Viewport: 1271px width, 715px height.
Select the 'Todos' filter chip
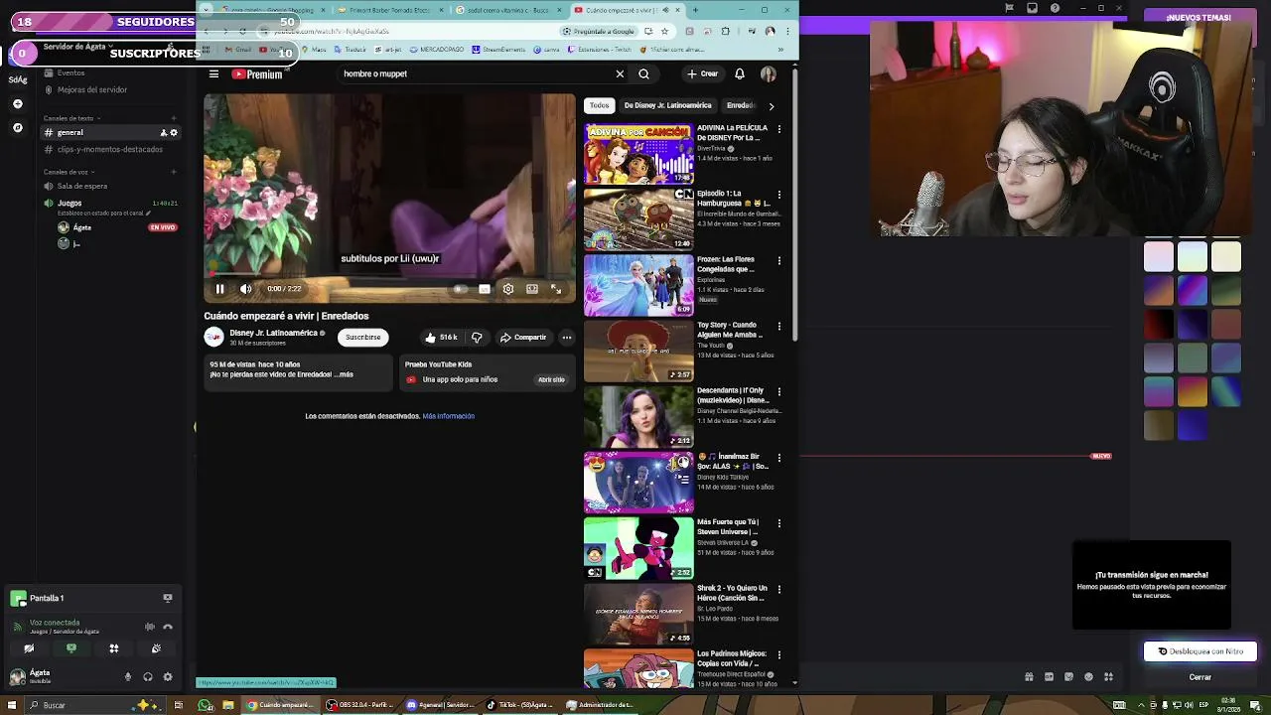(599, 105)
